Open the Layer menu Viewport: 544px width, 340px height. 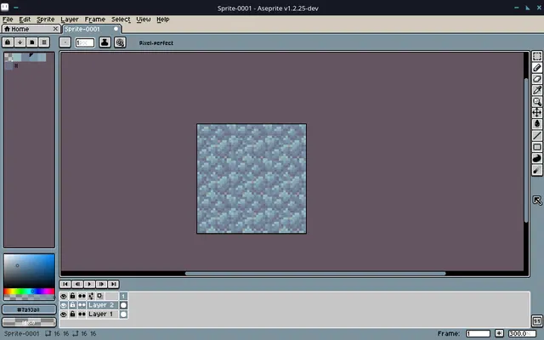pyautogui.click(x=70, y=20)
